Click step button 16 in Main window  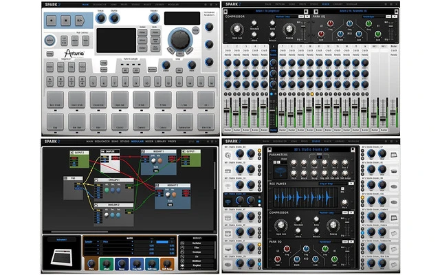pyautogui.click(x=211, y=81)
